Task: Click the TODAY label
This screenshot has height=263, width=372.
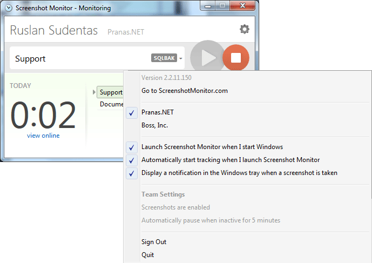Action: tap(21, 86)
